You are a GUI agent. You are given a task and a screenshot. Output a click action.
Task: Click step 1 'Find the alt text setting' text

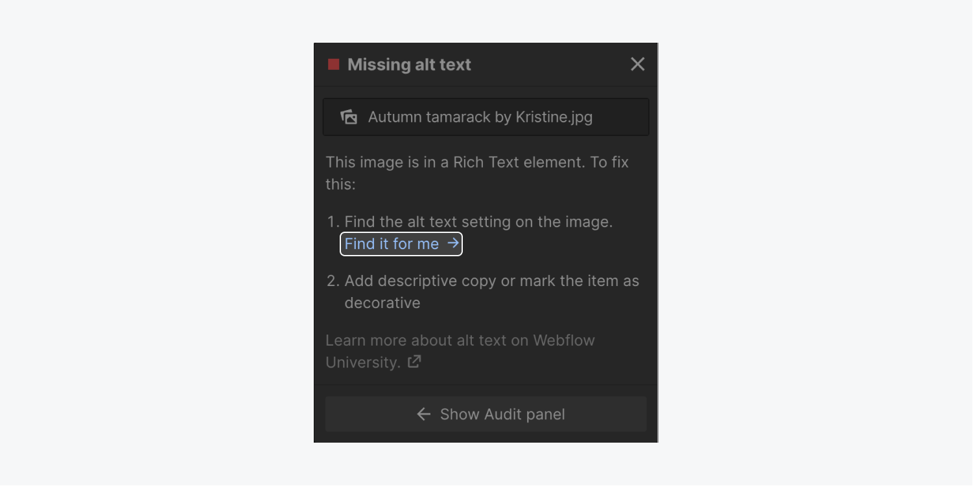coord(478,222)
